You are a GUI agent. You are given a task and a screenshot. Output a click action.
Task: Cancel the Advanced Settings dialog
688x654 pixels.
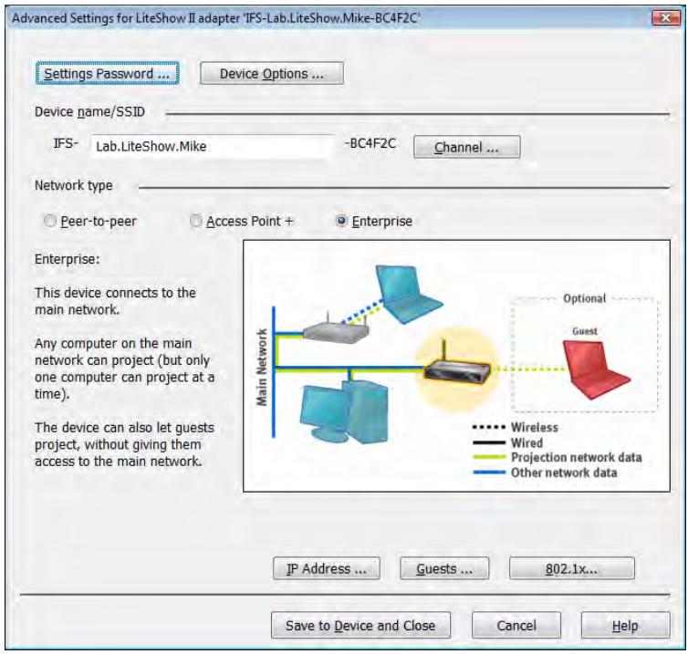[516, 625]
